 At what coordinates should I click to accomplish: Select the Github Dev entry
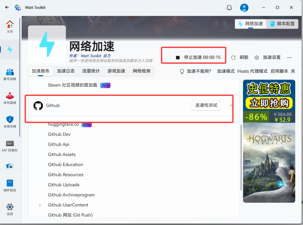coord(59,134)
